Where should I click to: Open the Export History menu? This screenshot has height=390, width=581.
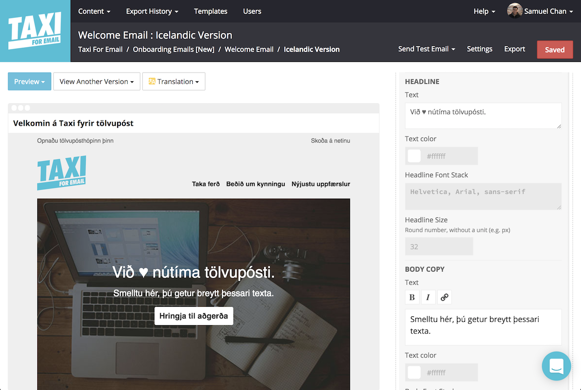[152, 11]
